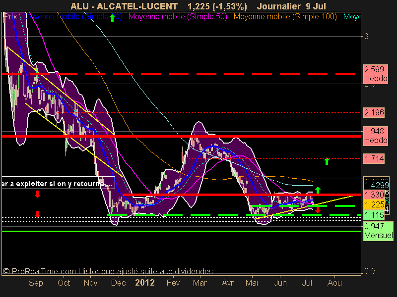Click the '1,714' price label
The image size is (397, 297).
(x=374, y=158)
